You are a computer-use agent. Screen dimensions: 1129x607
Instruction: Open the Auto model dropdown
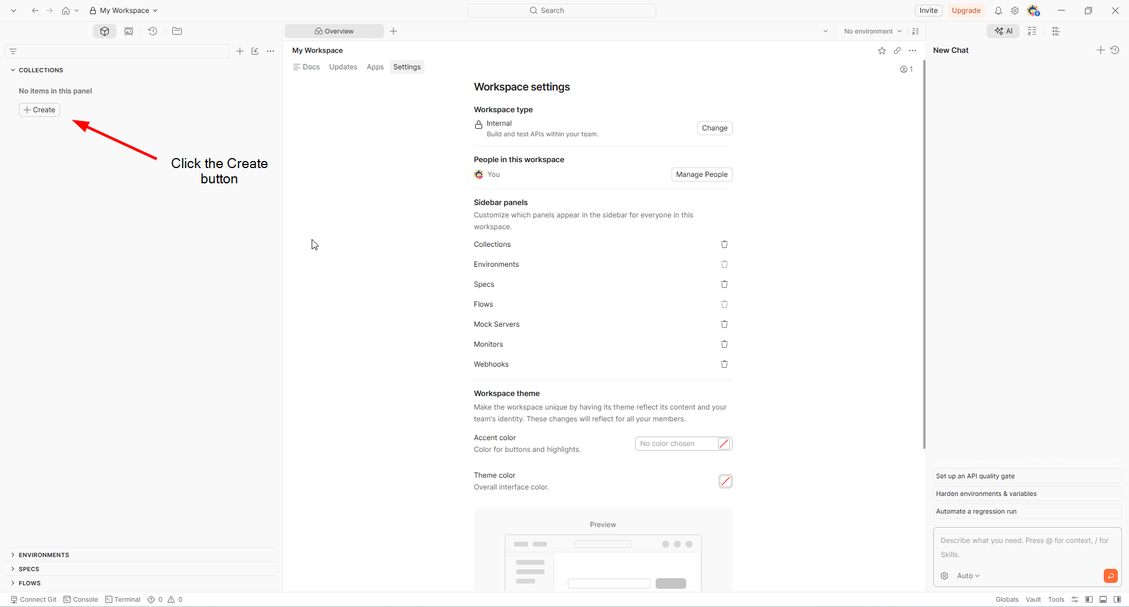[968, 576]
